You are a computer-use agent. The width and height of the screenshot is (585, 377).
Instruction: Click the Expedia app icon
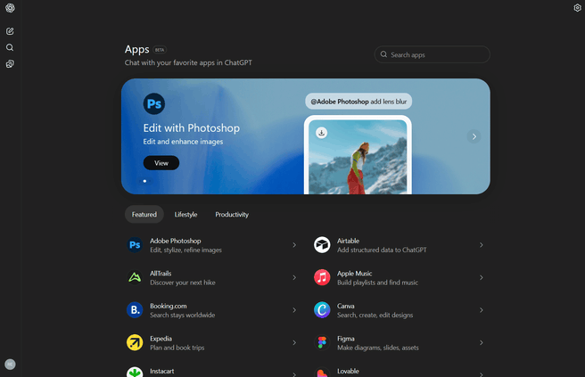135,343
